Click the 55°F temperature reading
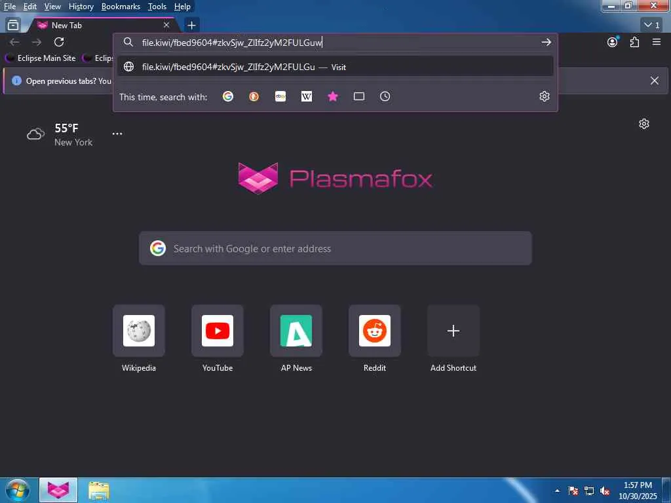671x503 pixels. [x=66, y=128]
